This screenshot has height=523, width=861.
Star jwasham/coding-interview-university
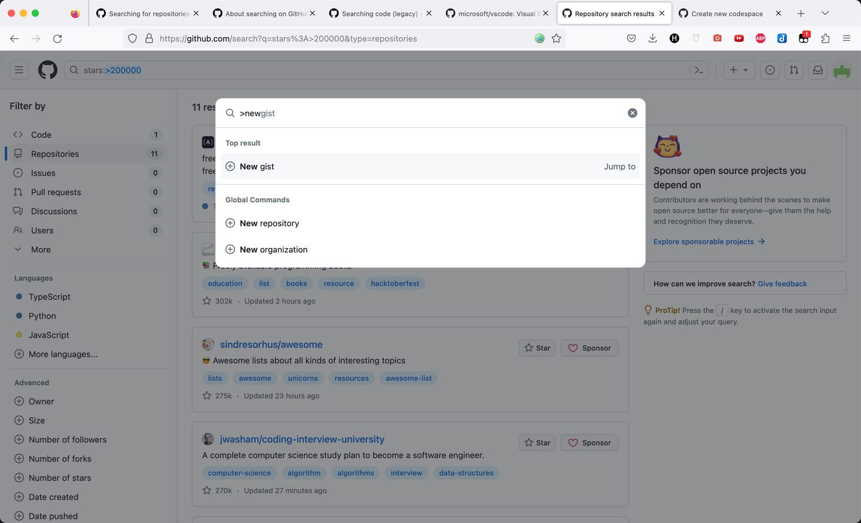[538, 443]
